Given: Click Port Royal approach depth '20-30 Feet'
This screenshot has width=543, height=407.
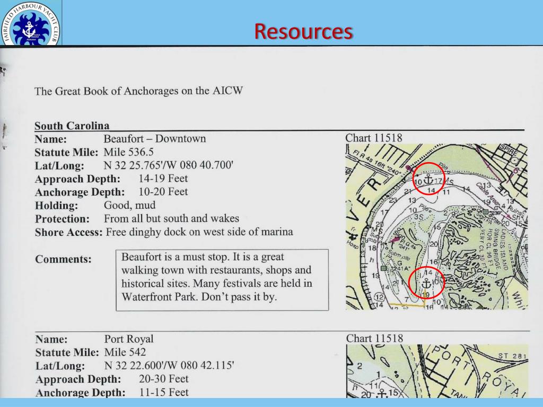Looking at the screenshot, I should (164, 379).
